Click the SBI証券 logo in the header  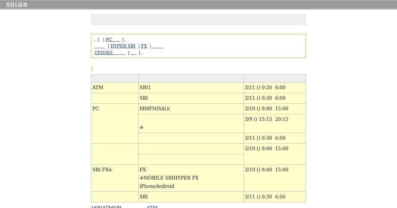tap(17, 5)
